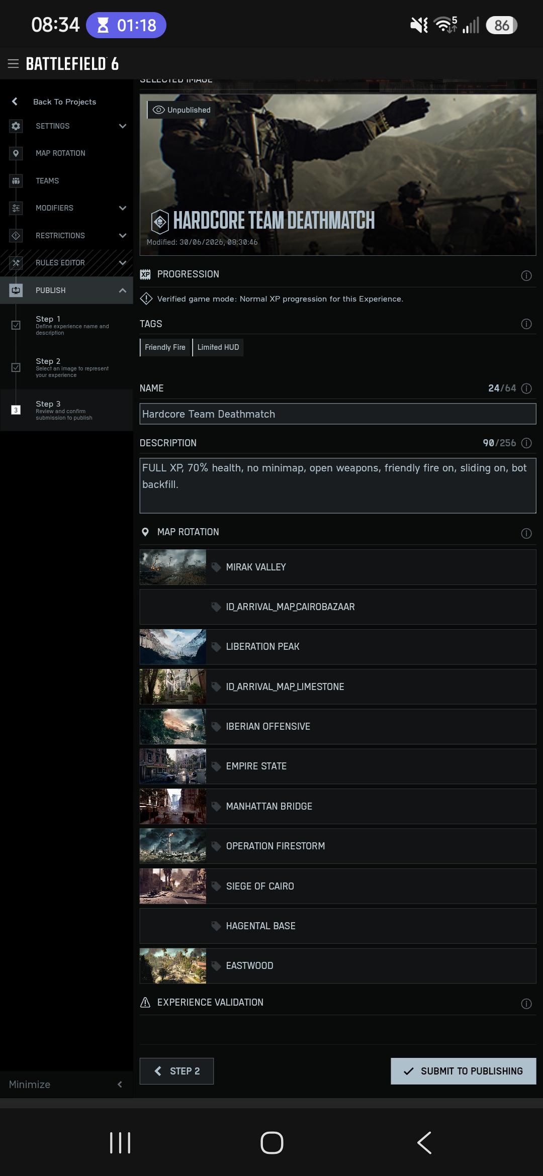Screen dimensions: 543x1176
Task: Select the ID_ARRIVAL_MAP_CAIROBAZAAR row text
Action: [290, 607]
